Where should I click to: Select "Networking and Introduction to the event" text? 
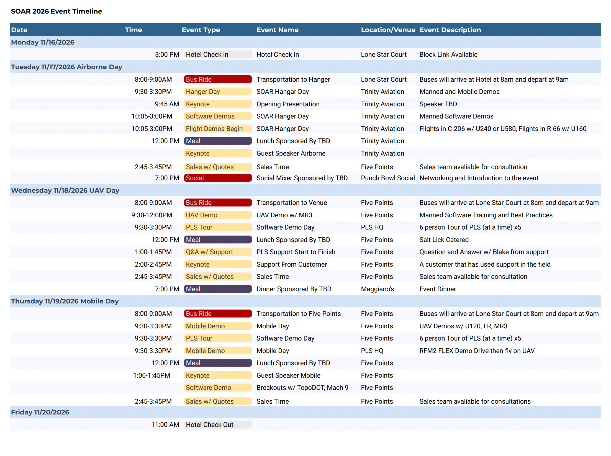pos(479,178)
